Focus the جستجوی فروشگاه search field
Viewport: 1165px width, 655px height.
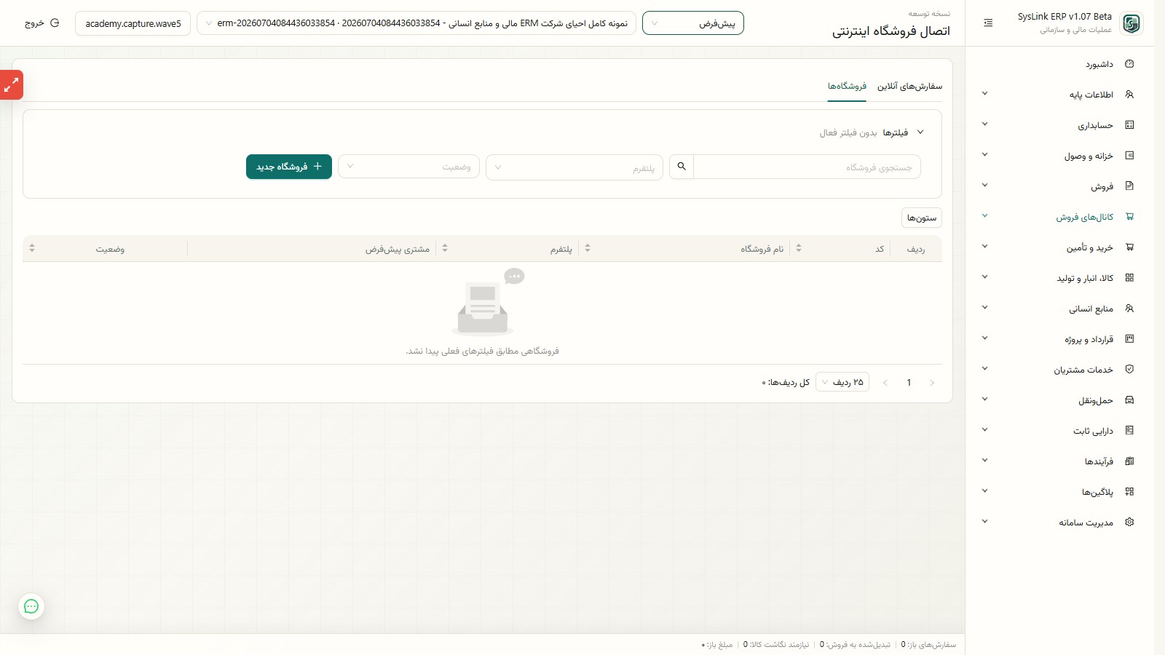tap(807, 167)
